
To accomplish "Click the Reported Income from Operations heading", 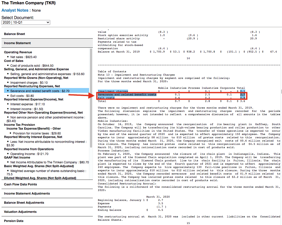I will tap(29, 149).
